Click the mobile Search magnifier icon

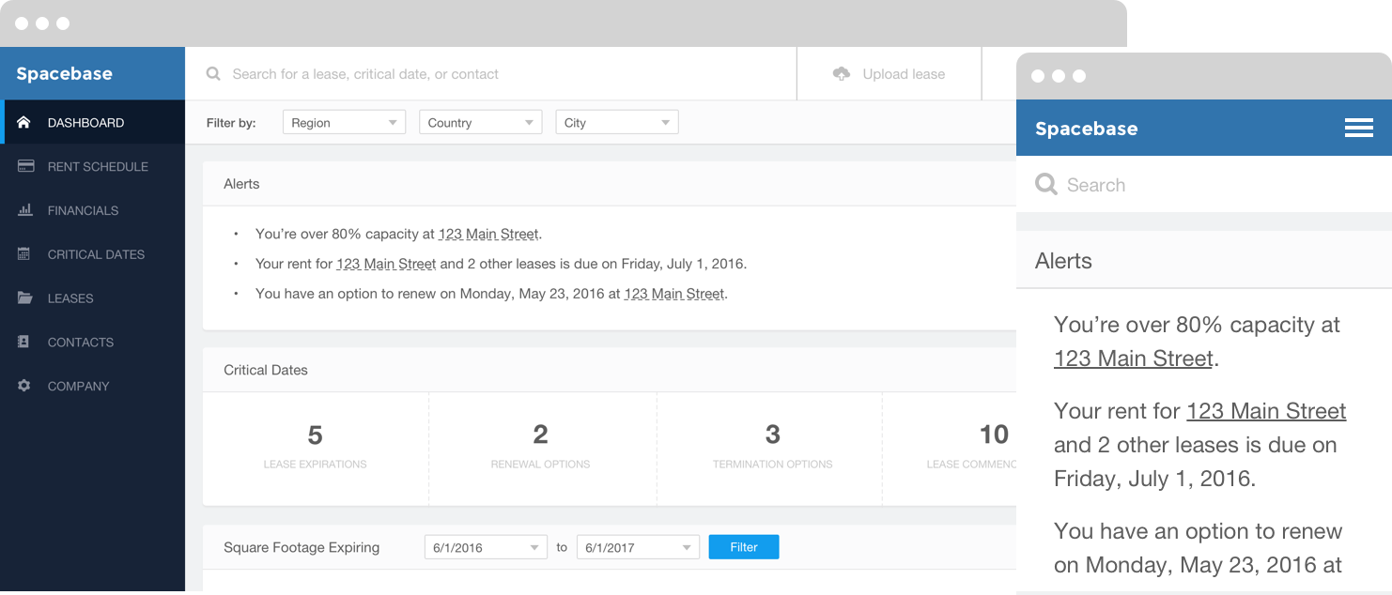click(1045, 184)
